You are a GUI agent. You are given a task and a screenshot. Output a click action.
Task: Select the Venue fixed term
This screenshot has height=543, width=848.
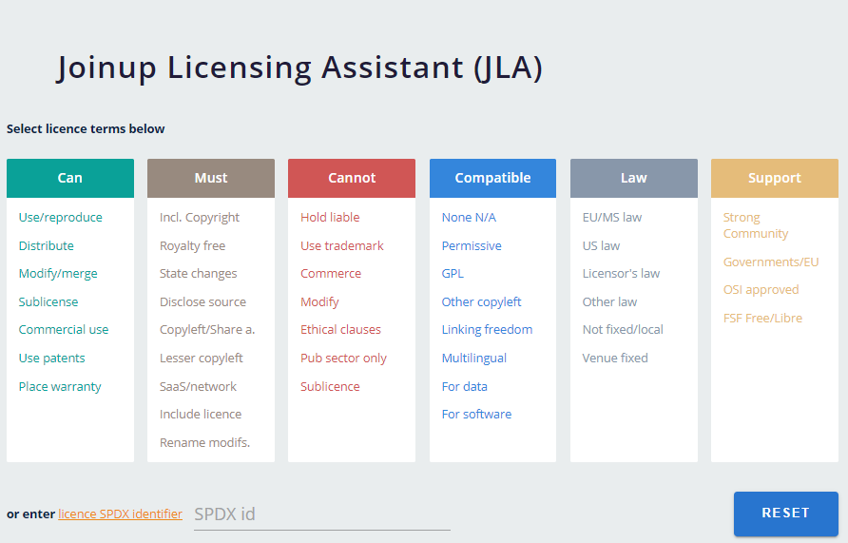pos(615,358)
